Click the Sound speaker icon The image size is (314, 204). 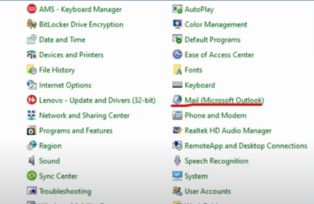(x=32, y=161)
